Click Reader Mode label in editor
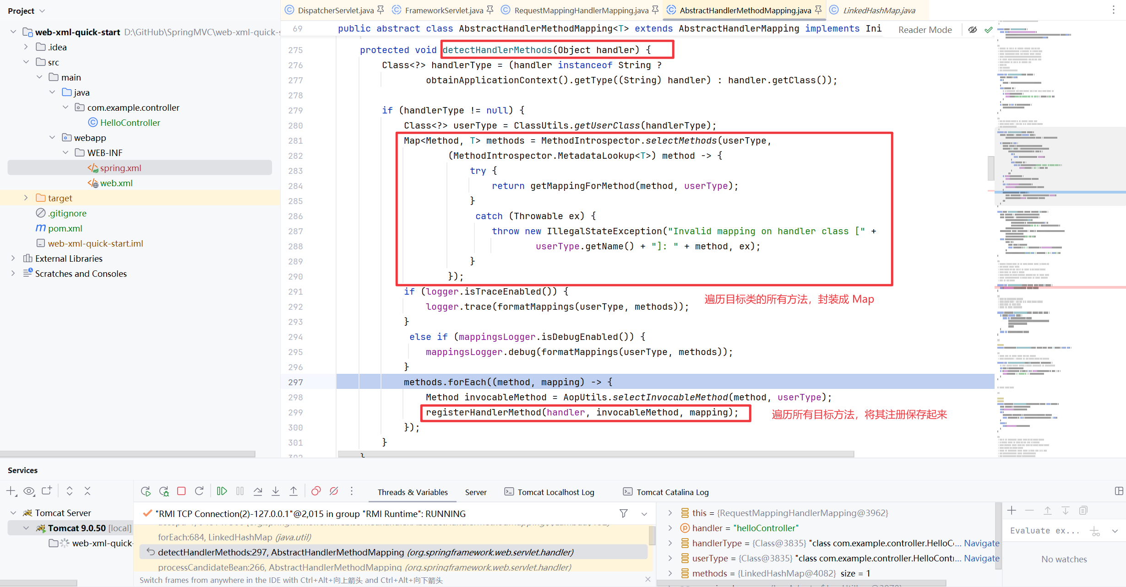Image resolution: width=1126 pixels, height=587 pixels. pyautogui.click(x=925, y=30)
